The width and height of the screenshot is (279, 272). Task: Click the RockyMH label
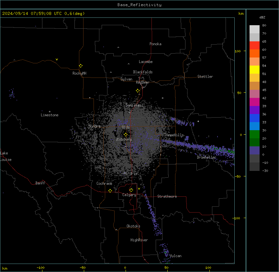[x=79, y=73]
